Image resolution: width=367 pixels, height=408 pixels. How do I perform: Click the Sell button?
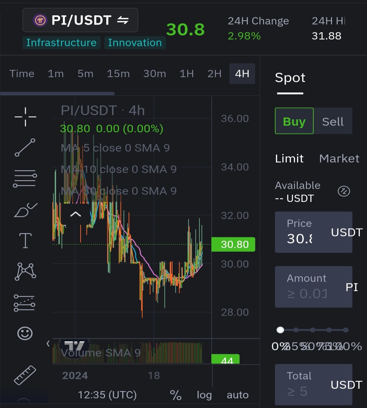333,121
